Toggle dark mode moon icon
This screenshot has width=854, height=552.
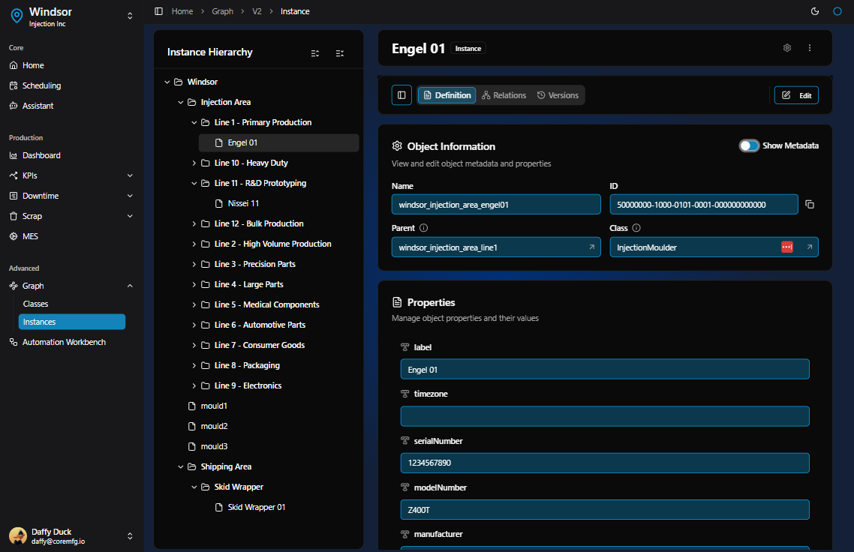coord(815,11)
